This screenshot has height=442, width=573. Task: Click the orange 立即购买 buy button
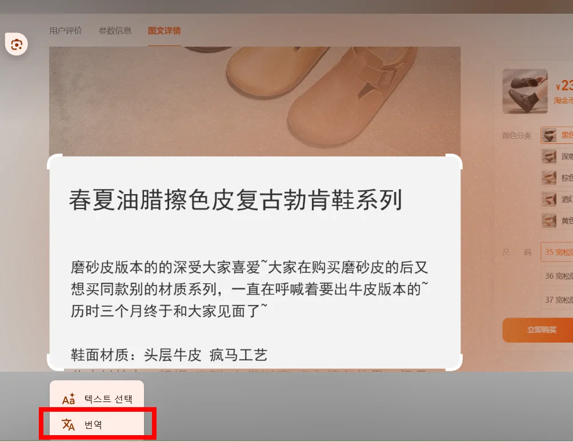click(x=538, y=330)
